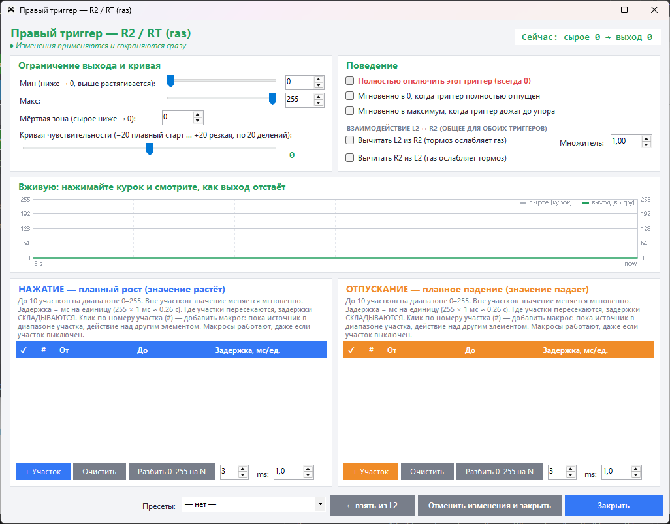Check 'Вычитать R2 из L2' option
The image size is (670, 524).
349,157
